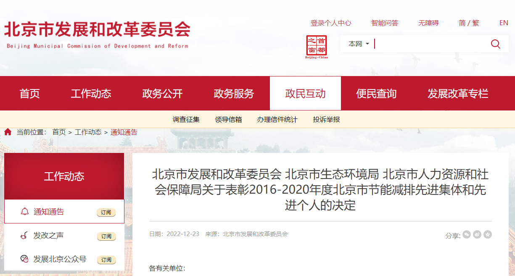515x276 pixels.
Task: Share the article on Weibo
Action: [x=477, y=234]
